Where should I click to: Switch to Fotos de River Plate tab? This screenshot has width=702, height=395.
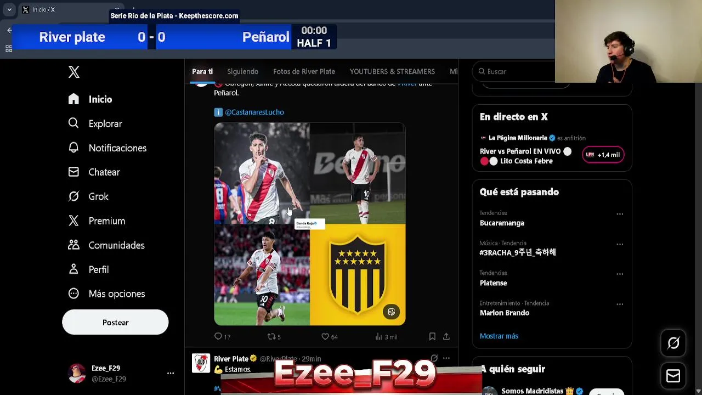point(304,71)
